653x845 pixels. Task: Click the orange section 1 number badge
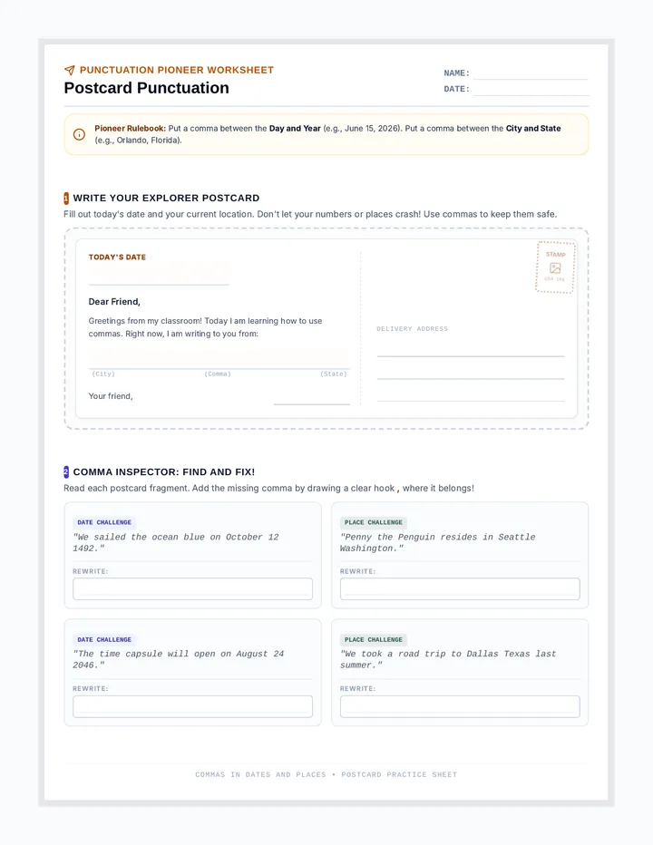pyautogui.click(x=66, y=199)
